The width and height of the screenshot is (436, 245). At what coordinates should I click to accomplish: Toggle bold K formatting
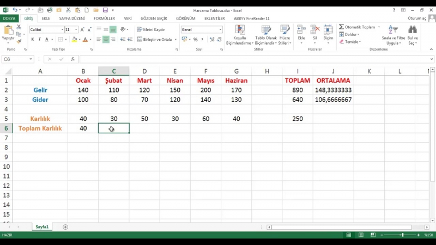coord(33,39)
